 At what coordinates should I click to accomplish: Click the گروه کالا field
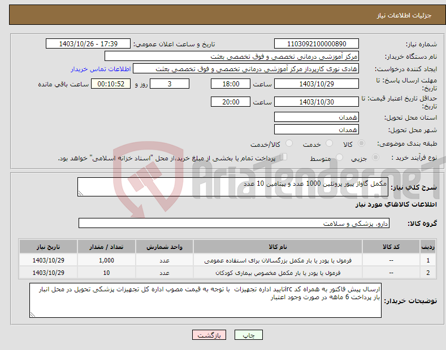(x=234, y=224)
